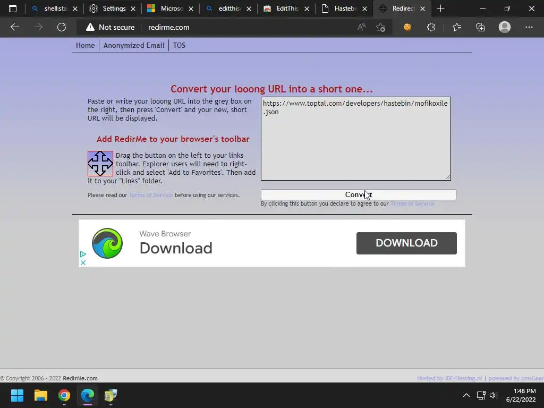Click inside the long URL text box

356,139
